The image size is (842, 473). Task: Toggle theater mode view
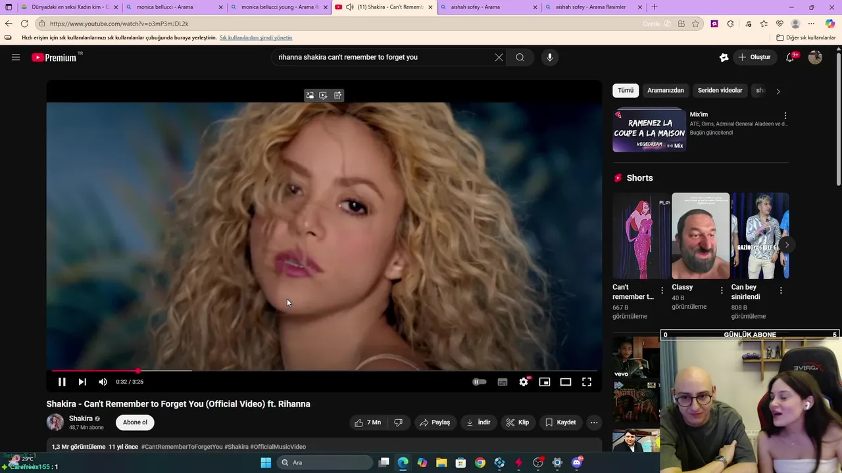[x=566, y=382]
